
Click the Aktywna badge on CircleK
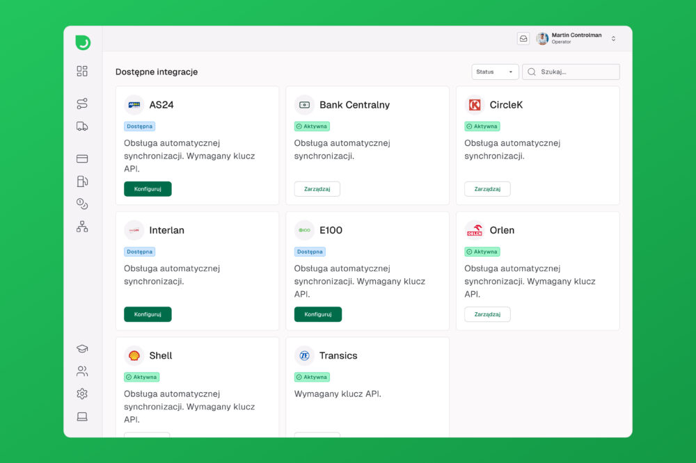tap(482, 127)
